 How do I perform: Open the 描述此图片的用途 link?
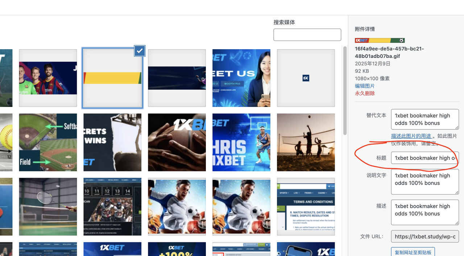click(411, 136)
